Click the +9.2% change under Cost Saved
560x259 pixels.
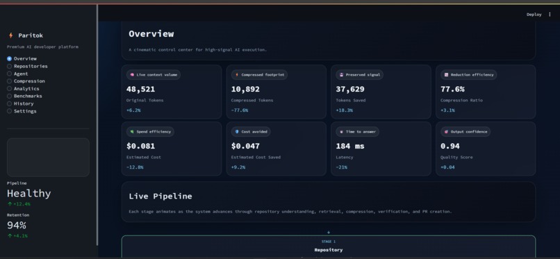pyautogui.click(x=238, y=167)
